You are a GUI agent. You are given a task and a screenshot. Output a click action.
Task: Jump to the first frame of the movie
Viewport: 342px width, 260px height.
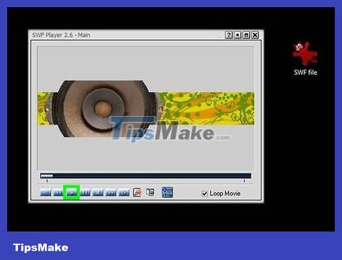click(46, 192)
